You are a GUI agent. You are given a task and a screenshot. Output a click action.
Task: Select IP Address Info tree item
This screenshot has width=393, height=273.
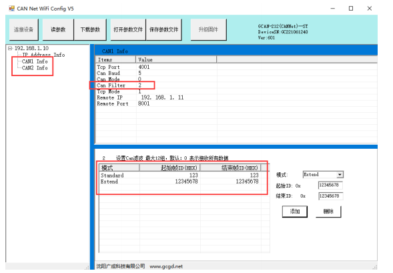(43, 55)
